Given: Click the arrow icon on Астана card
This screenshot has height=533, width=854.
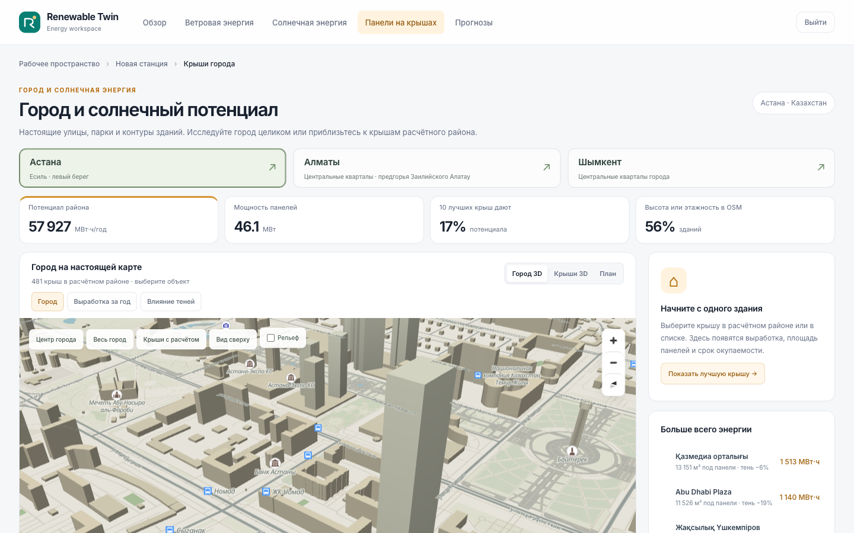Looking at the screenshot, I should coord(272,168).
